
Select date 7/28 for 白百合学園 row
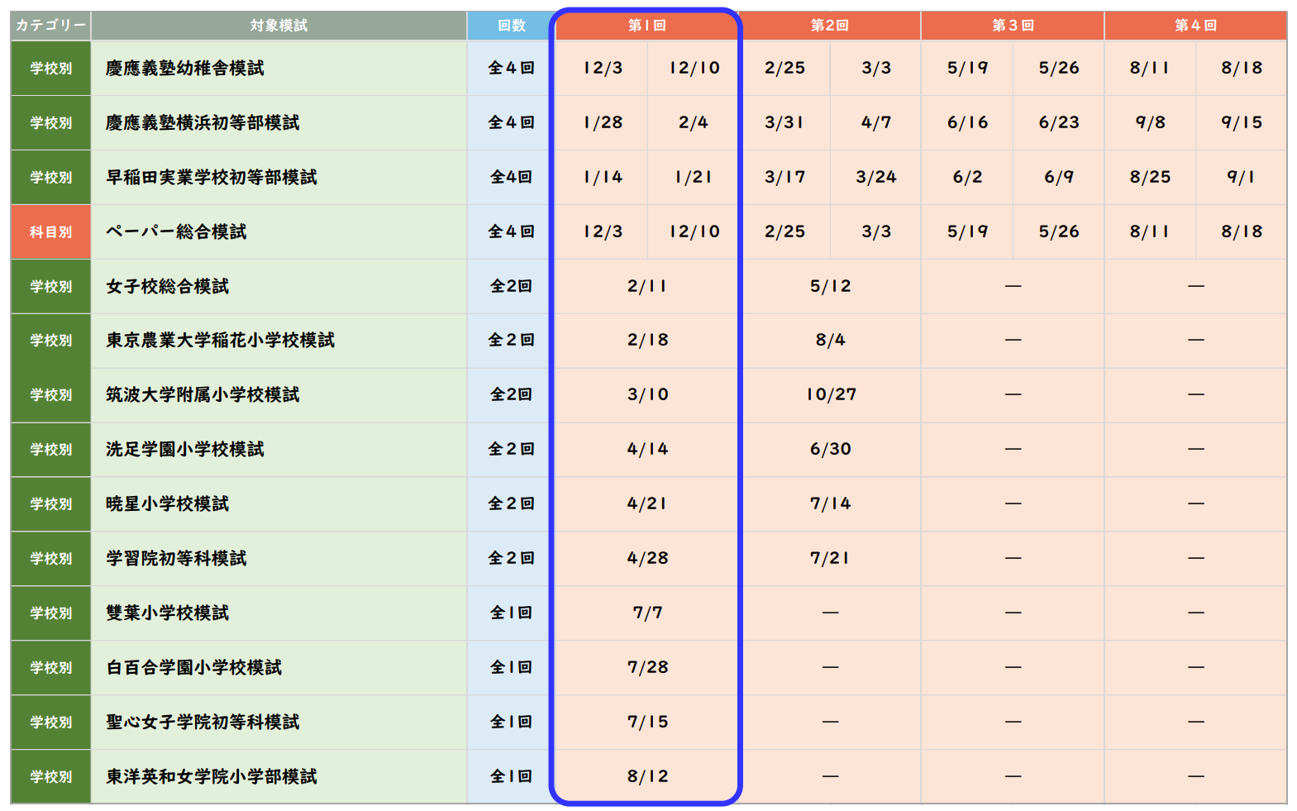pyautogui.click(x=647, y=668)
